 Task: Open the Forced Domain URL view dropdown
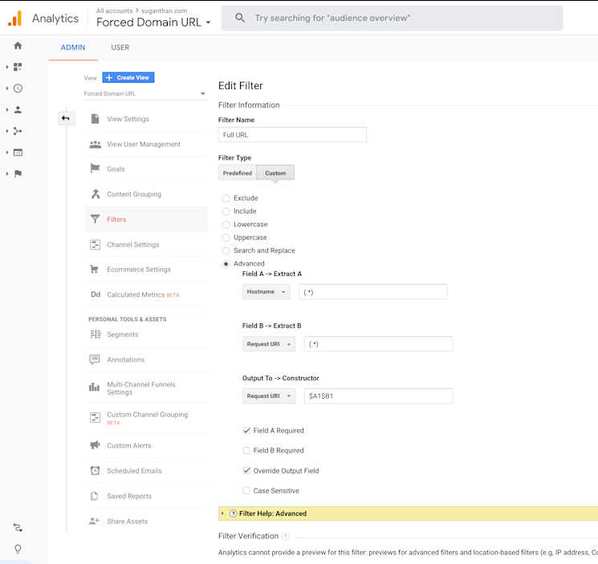pyautogui.click(x=145, y=94)
